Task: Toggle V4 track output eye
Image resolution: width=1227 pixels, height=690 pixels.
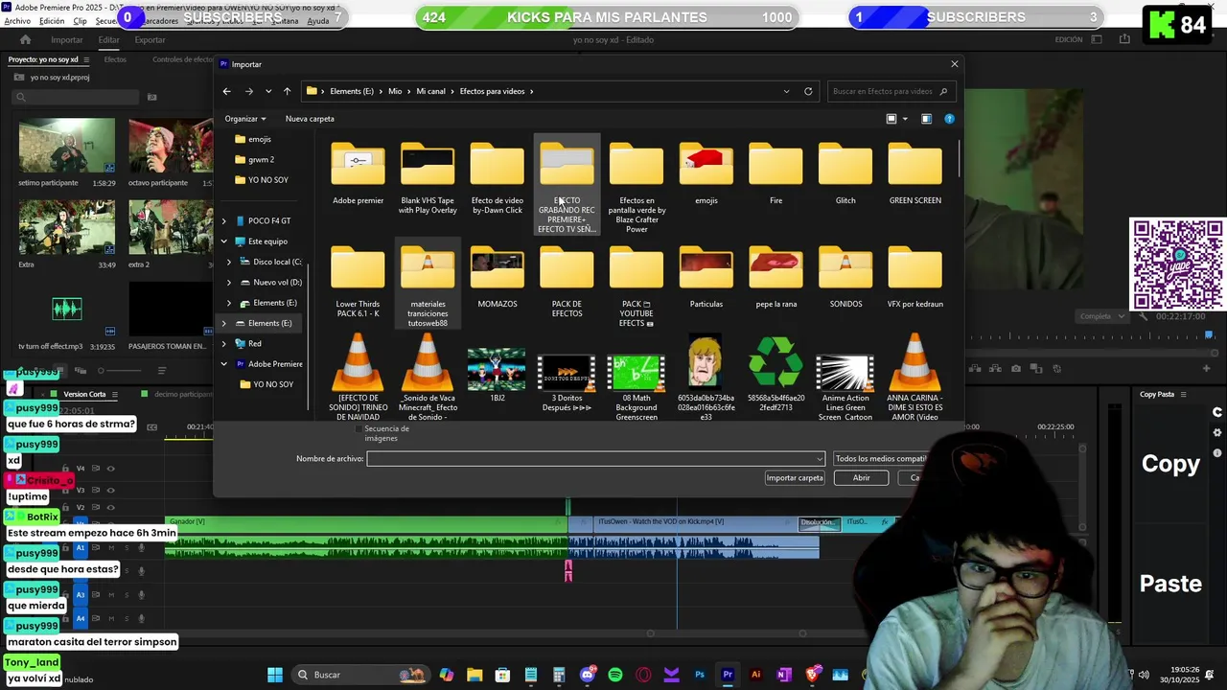Action: tap(110, 469)
